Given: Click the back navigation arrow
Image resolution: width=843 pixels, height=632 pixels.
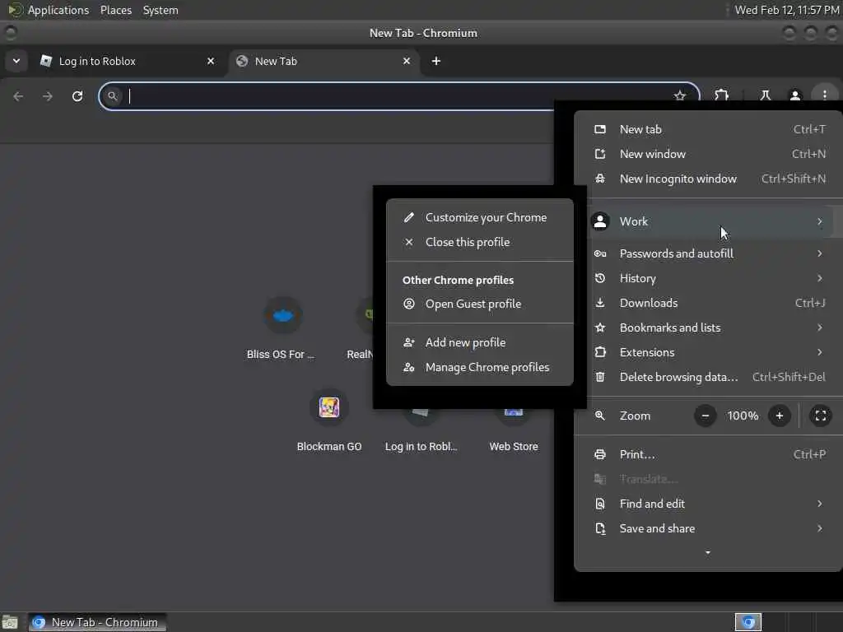Looking at the screenshot, I should pos(18,96).
